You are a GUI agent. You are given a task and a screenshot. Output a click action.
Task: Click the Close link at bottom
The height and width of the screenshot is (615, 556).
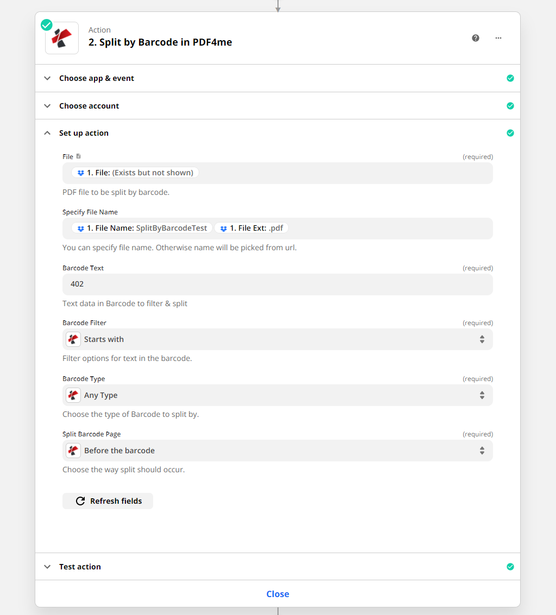point(277,594)
